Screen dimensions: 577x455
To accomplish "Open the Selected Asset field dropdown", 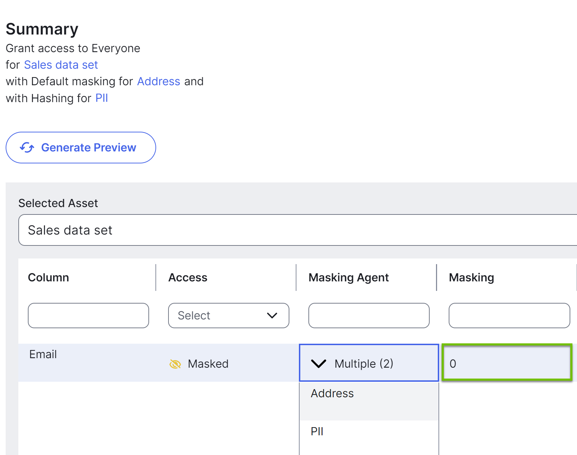I will [x=282, y=230].
